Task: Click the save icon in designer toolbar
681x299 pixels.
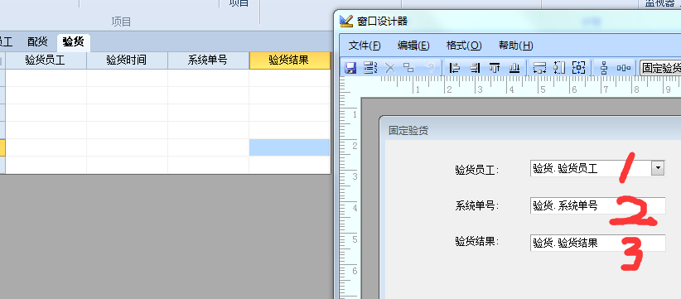Action: 350,68
